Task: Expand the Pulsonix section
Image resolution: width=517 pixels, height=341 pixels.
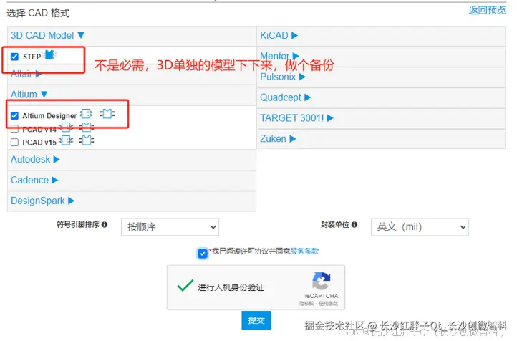Action: 283,77
